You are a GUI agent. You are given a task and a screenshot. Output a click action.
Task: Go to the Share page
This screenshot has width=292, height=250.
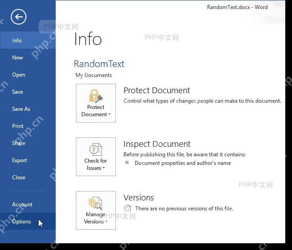28,143
